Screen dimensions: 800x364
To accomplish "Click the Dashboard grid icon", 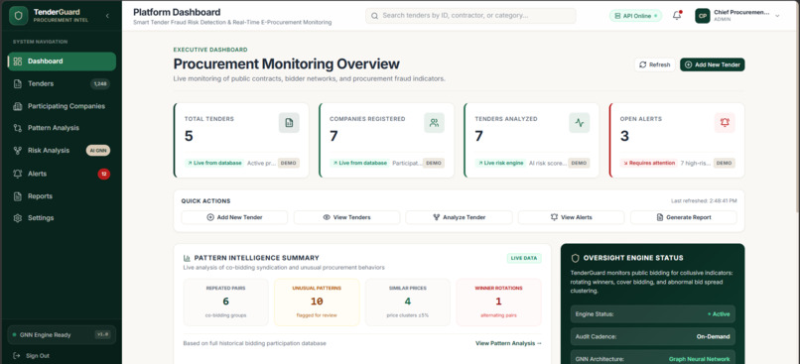I will (18, 61).
